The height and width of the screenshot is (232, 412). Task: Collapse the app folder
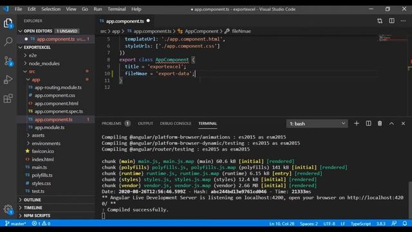[x=36, y=80]
